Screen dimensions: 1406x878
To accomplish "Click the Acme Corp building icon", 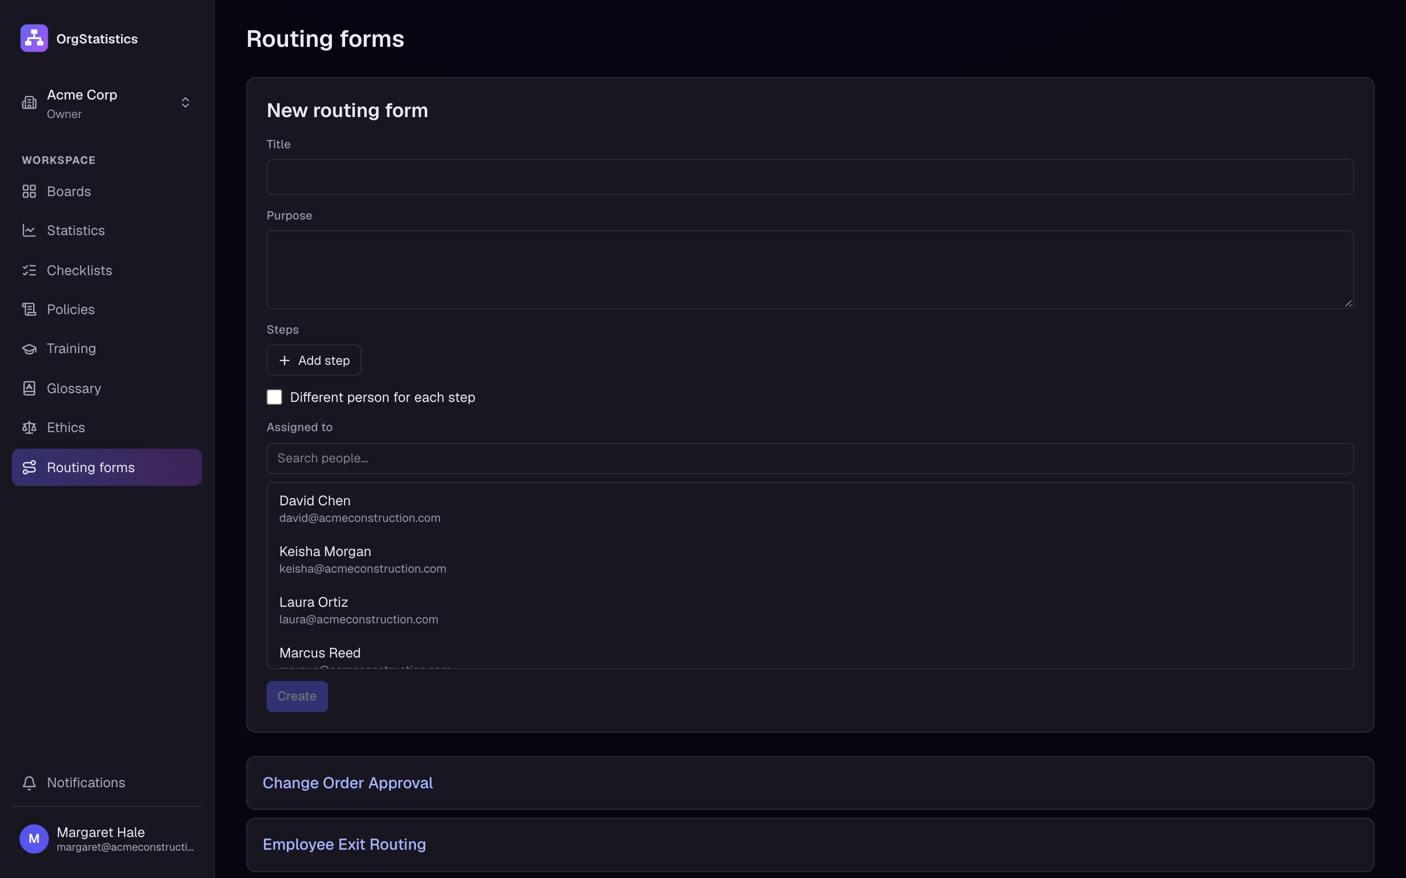I will 29,103.
